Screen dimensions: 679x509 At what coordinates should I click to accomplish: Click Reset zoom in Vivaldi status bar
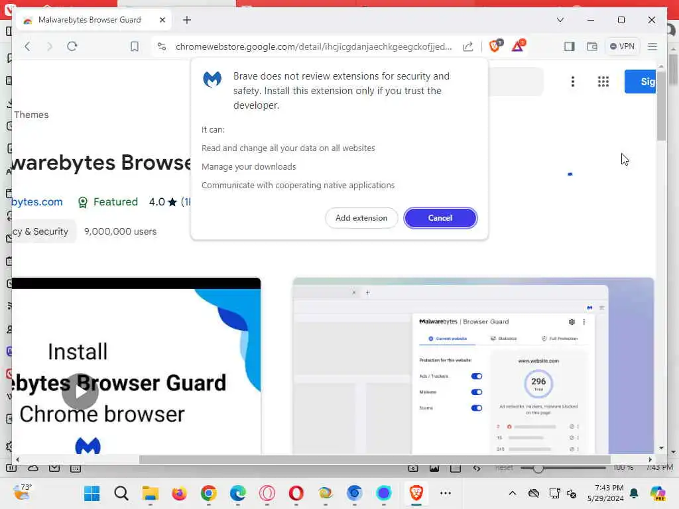pyautogui.click(x=504, y=468)
